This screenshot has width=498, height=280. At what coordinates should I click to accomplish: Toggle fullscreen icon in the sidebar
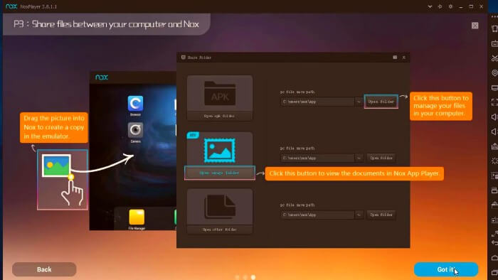[x=494, y=102]
